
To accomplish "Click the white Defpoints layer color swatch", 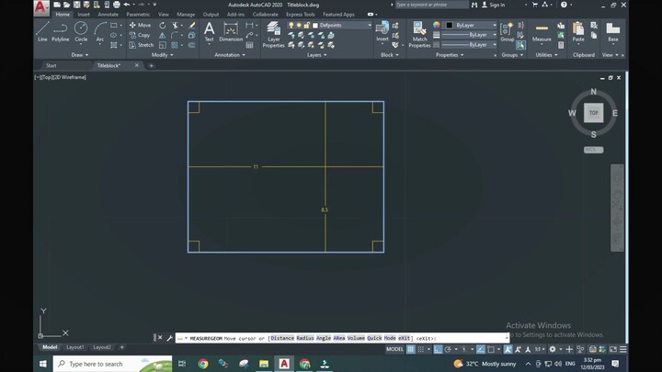I will [x=315, y=26].
